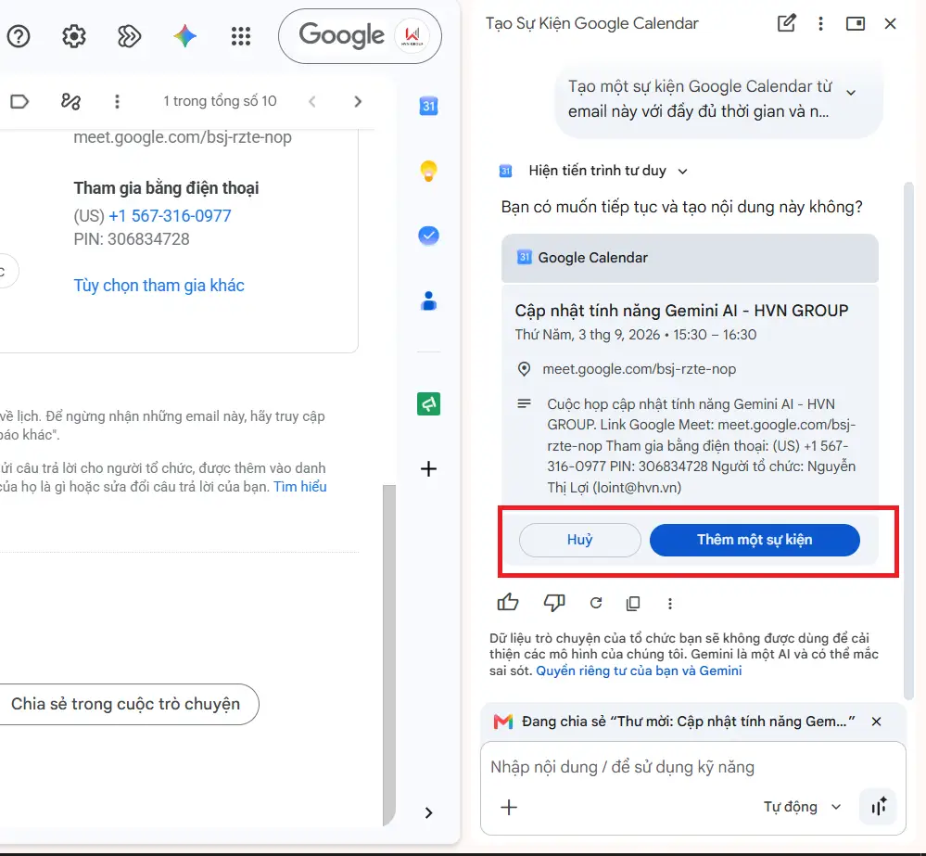Screen dimensions: 926x856
Task: Open the Google apps grid
Action: click(240, 36)
